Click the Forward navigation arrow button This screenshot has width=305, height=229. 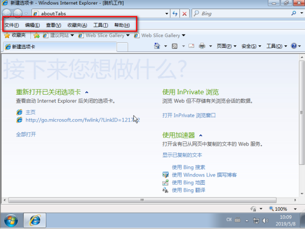pyautogui.click(x=18, y=13)
